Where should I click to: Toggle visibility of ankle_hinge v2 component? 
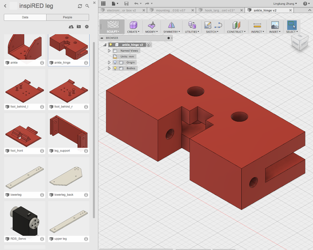point(111,45)
